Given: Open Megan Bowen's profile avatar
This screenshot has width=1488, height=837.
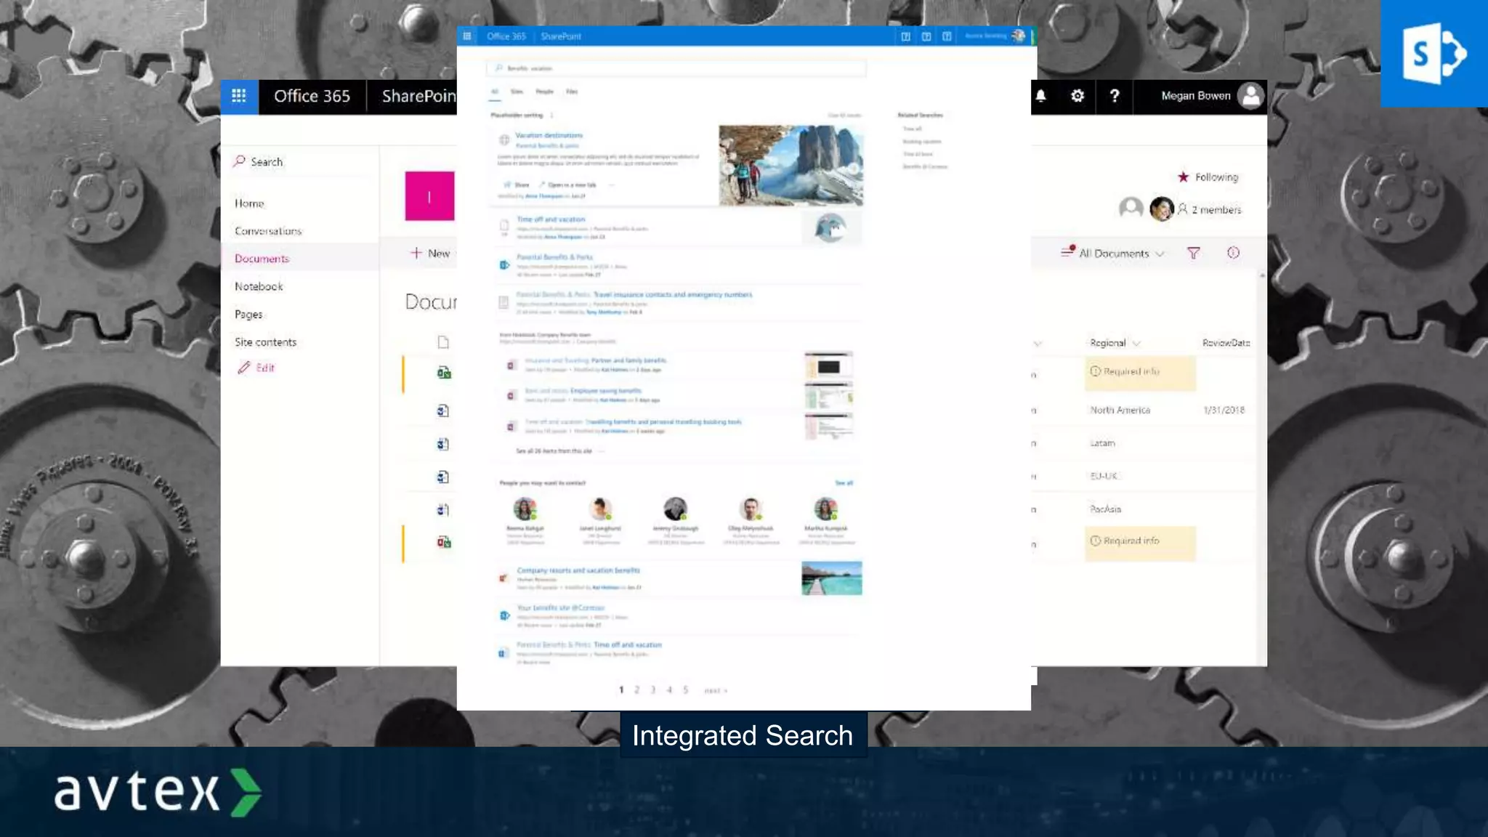Looking at the screenshot, I should 1250,96.
